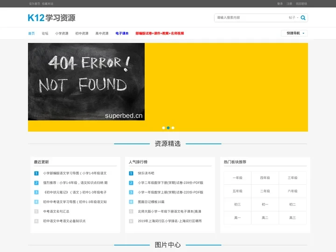Click rank 1 badge beside 小学部编版语文学习导图
Viewport: 336px width, 252px height.
tap(36, 173)
